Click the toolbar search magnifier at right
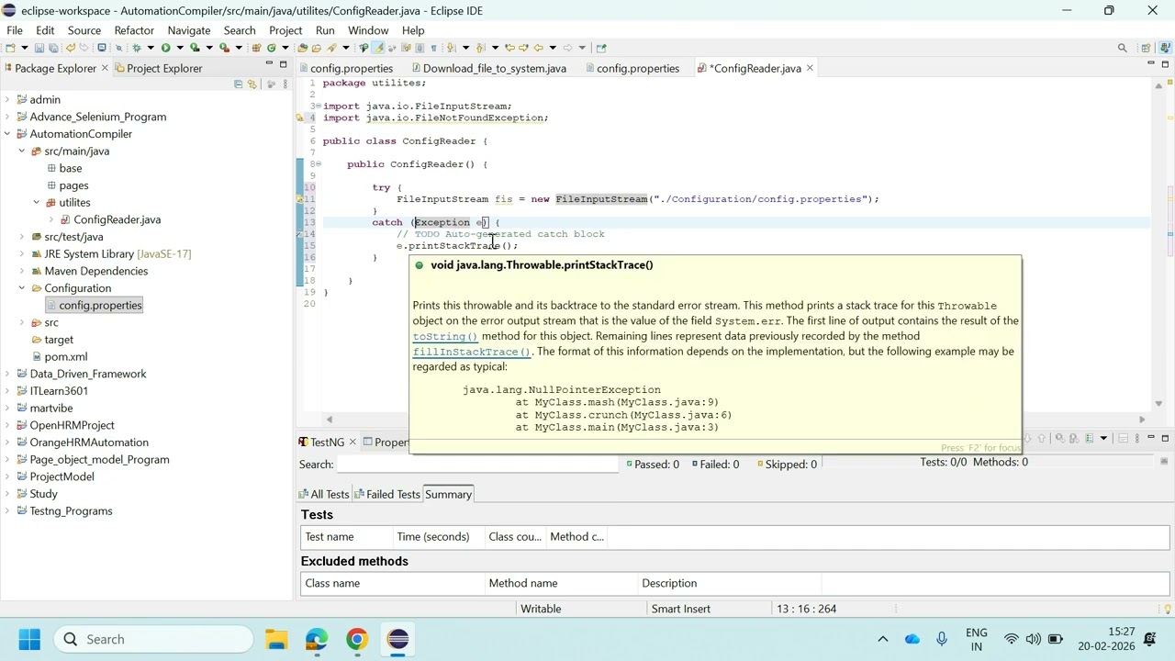The width and height of the screenshot is (1175, 661). pos(1122,48)
